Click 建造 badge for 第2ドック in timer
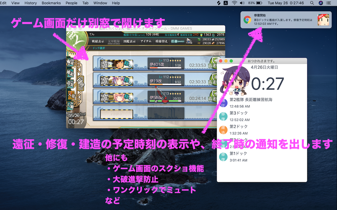Screen dimensions: 337x210 click(x=223, y=130)
